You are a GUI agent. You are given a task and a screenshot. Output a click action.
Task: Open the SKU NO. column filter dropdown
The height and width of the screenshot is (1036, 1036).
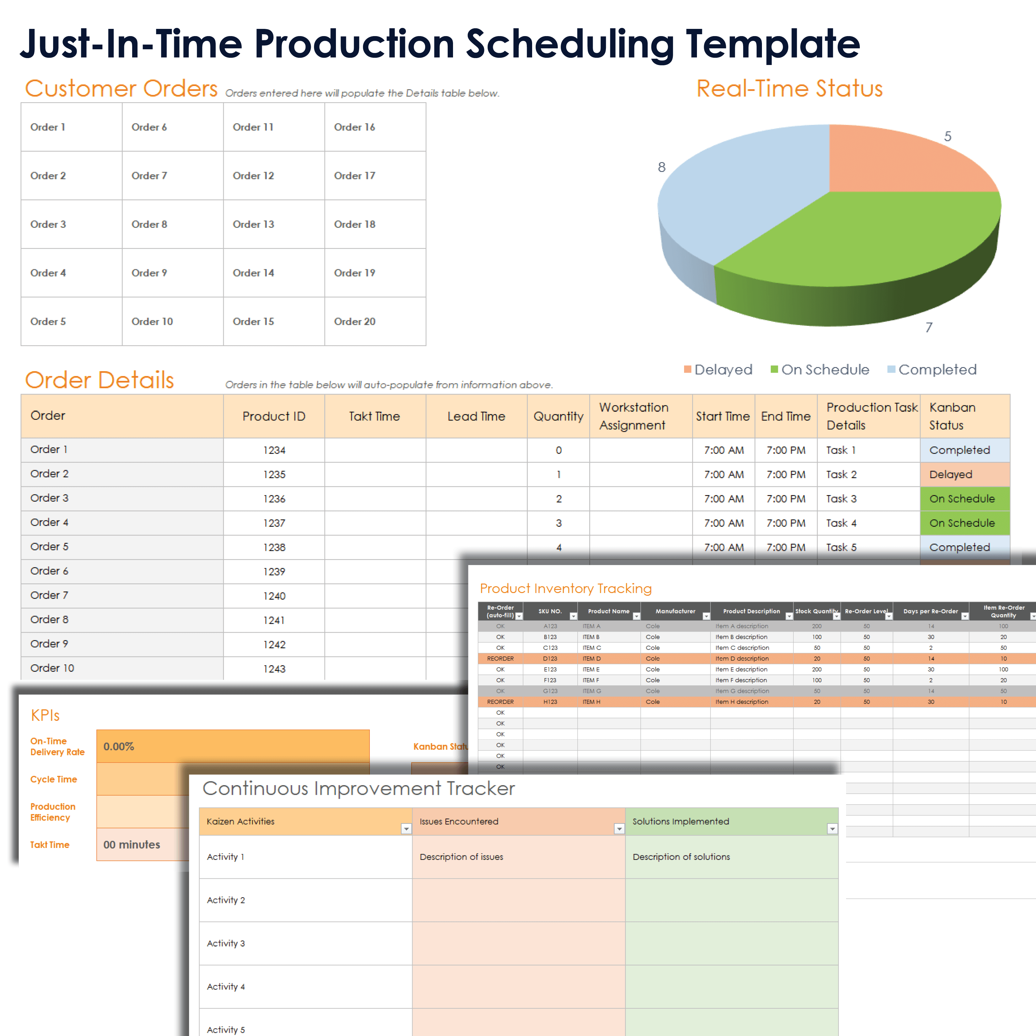[x=573, y=616]
